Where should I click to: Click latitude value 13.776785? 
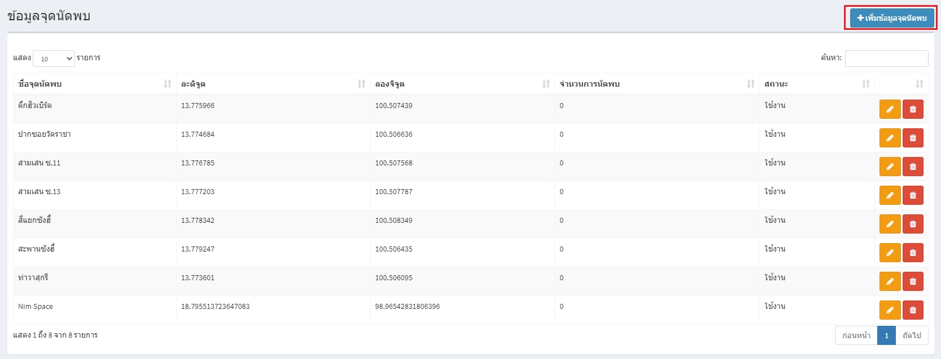coord(197,163)
